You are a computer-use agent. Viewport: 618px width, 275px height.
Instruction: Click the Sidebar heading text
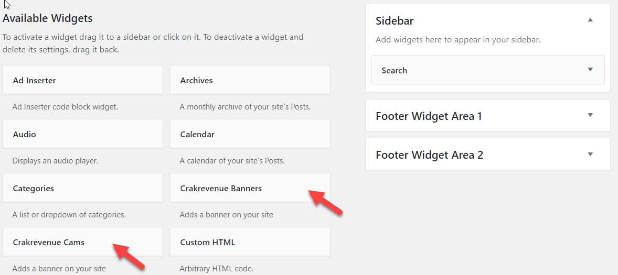click(x=395, y=21)
